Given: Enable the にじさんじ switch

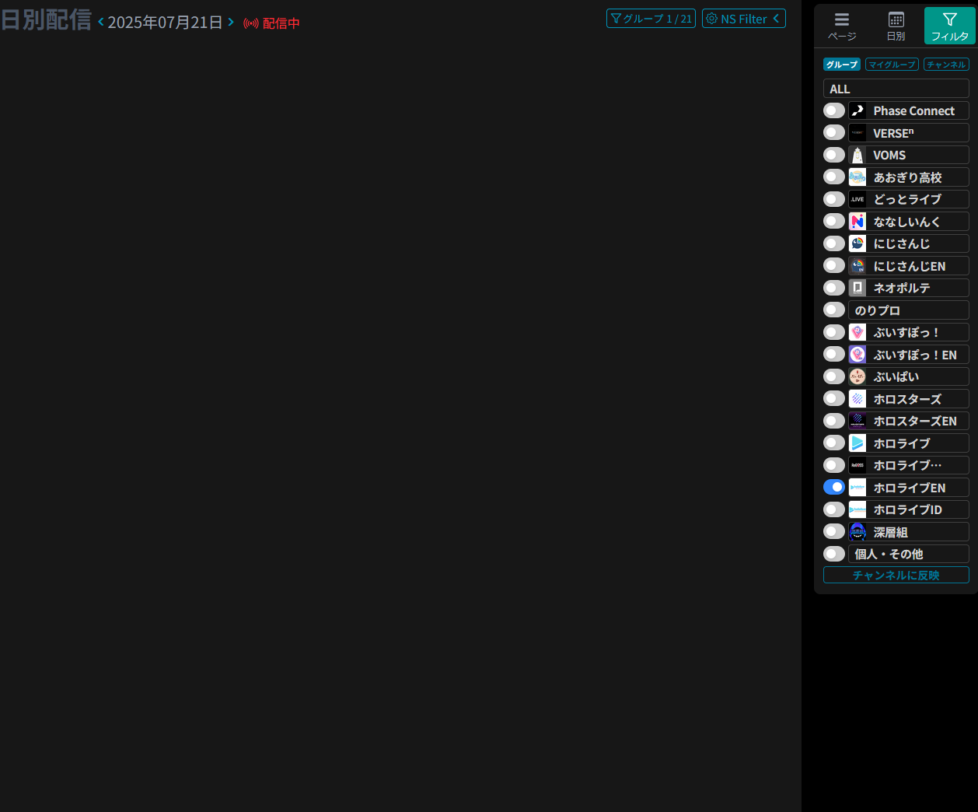Looking at the screenshot, I should point(834,243).
